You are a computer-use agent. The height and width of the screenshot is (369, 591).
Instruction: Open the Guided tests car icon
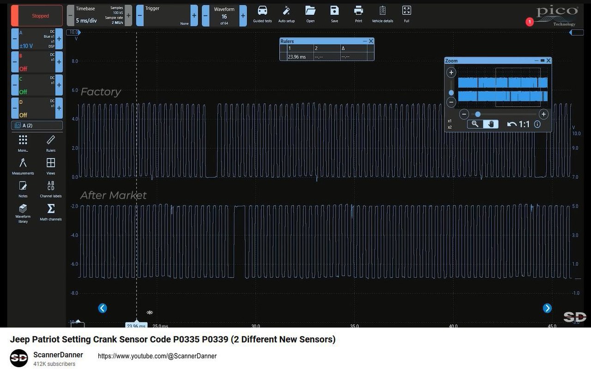coord(262,14)
